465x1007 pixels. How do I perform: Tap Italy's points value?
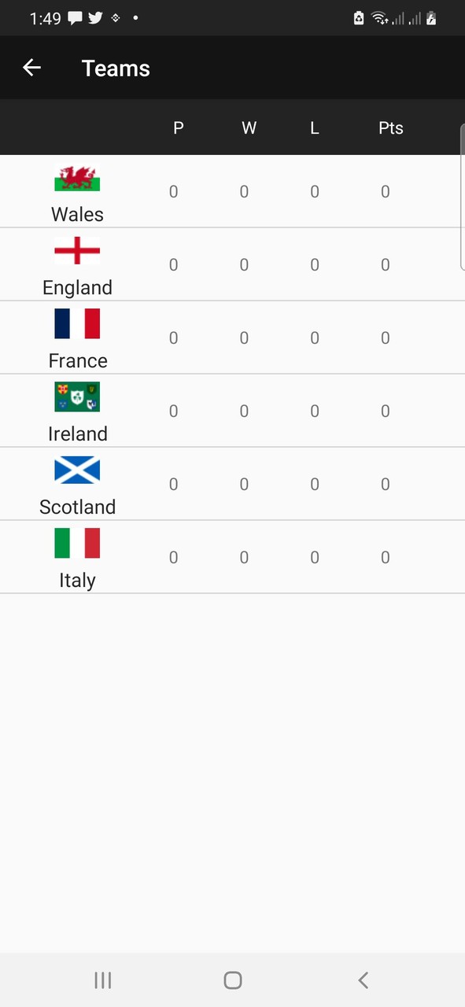(x=385, y=557)
